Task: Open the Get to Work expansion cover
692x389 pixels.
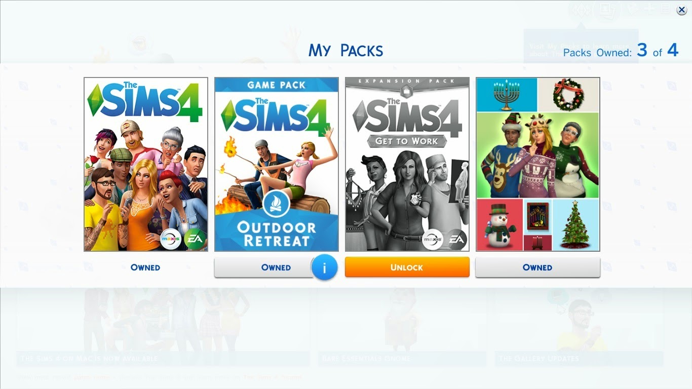Action: pos(407,164)
